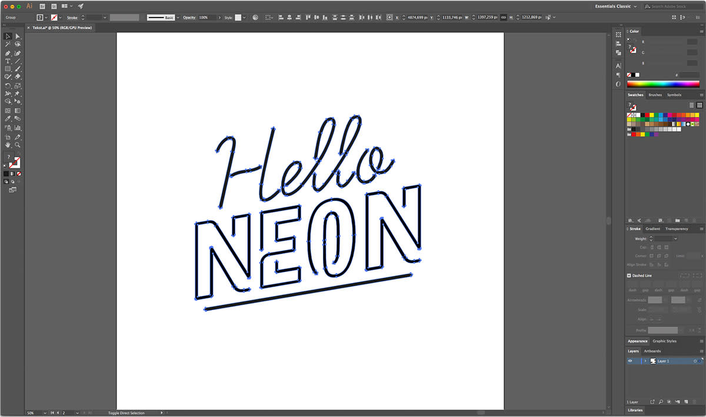
Task: Switch to the Brushes tab
Action: (x=655, y=95)
